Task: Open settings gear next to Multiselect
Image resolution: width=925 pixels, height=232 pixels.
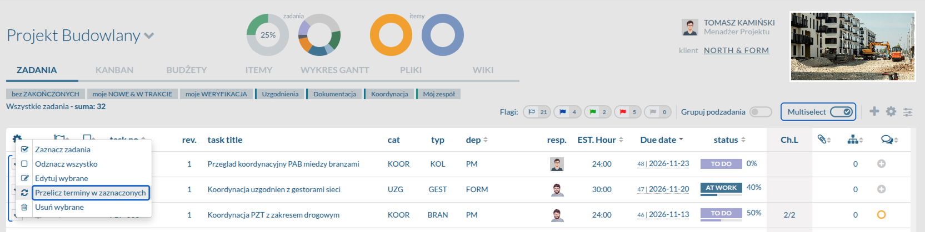Action: coord(891,111)
